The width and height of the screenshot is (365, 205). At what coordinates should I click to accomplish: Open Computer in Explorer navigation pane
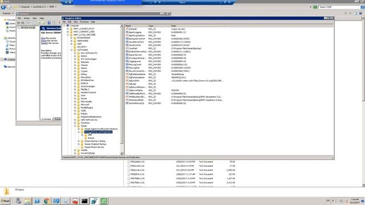(10, 59)
